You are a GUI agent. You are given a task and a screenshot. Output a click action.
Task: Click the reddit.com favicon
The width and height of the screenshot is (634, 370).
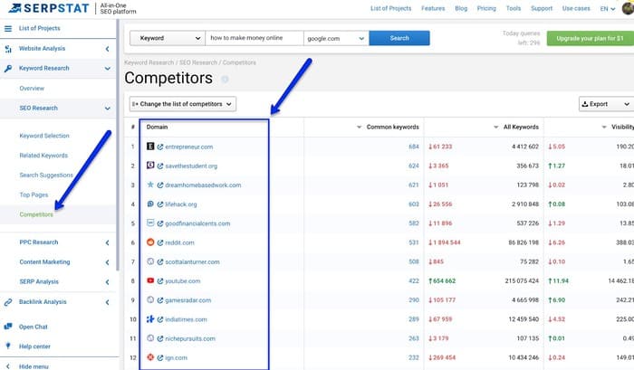[150, 242]
